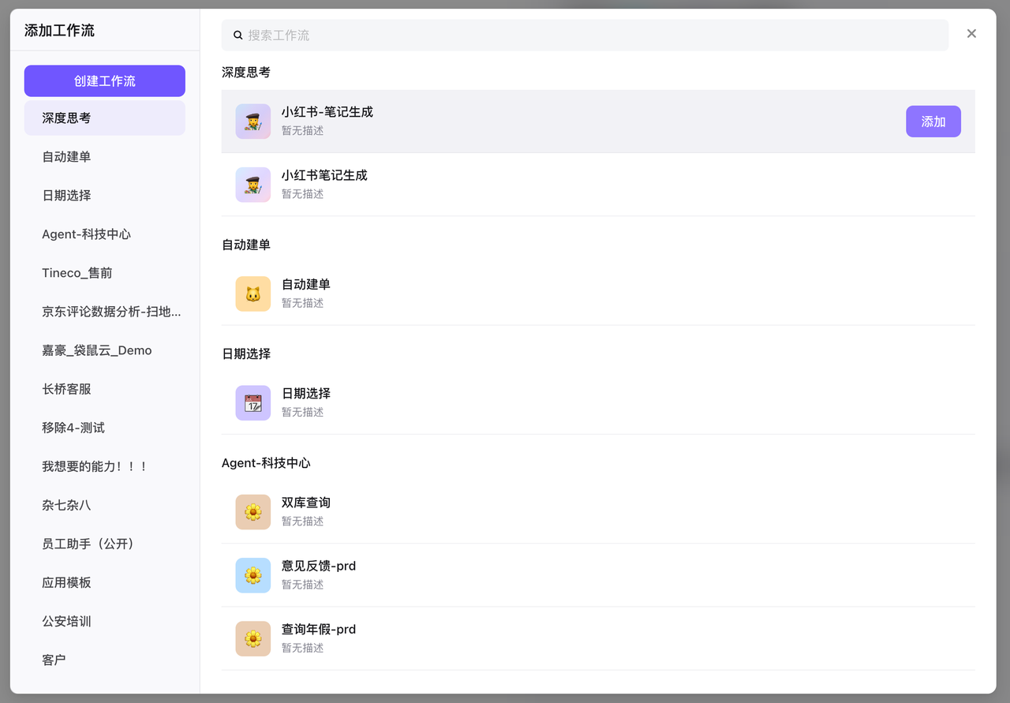
Task: Click the sunflower icon for 双库查询
Action: (252, 512)
